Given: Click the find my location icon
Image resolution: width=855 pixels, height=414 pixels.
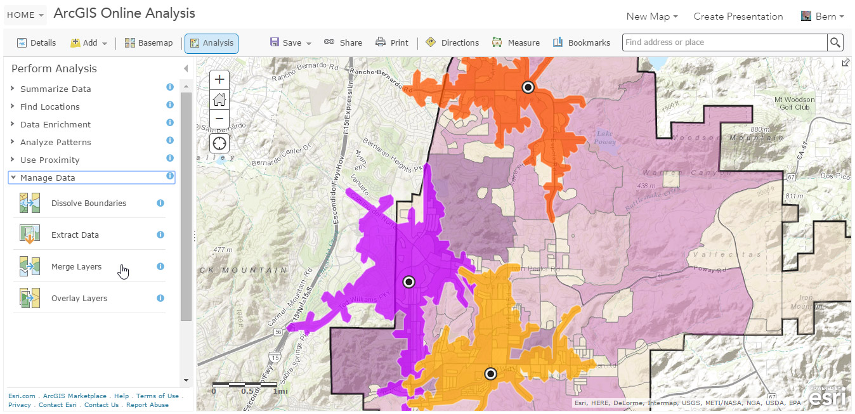Looking at the screenshot, I should click(219, 143).
